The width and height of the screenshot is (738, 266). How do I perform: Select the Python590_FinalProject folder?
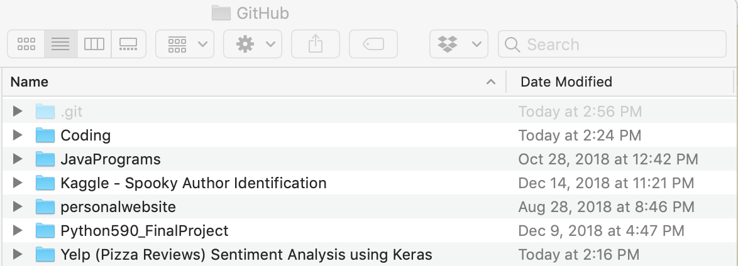click(x=144, y=231)
